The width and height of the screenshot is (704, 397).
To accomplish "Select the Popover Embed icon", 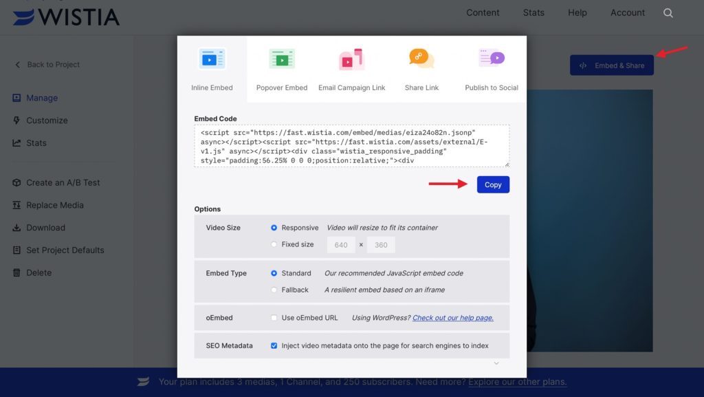I will [282, 59].
